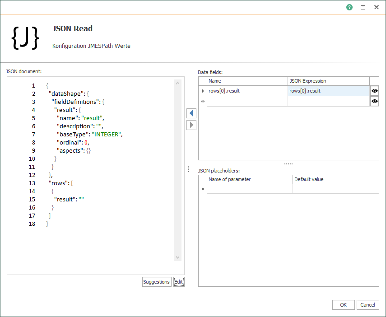
Task: Sort by the Name column header
Action: (x=247, y=81)
